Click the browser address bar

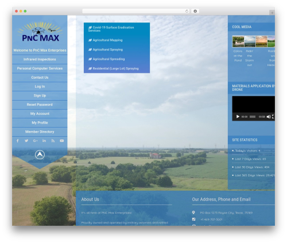pyautogui.click(x=136, y=11)
